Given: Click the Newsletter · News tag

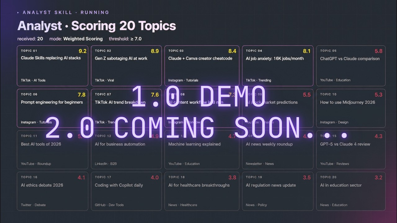Looking at the screenshot, I should (260, 164).
